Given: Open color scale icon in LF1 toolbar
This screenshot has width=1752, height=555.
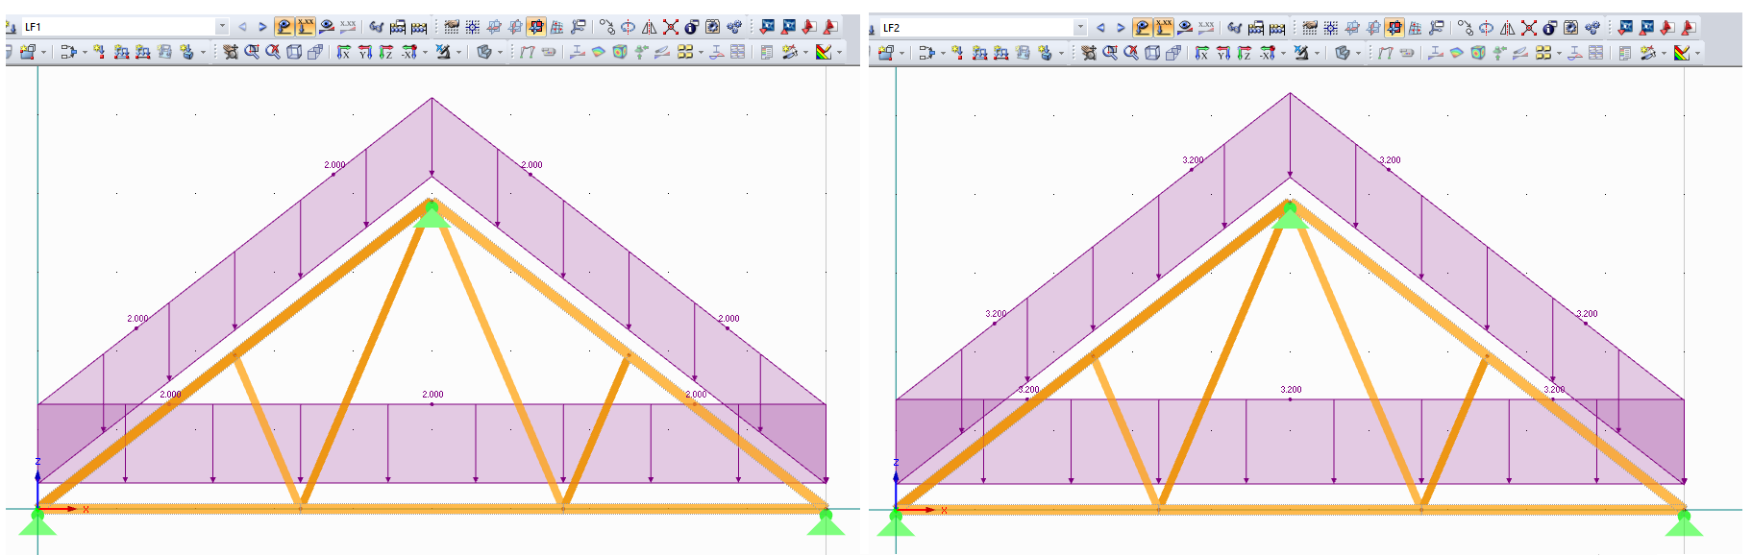Looking at the screenshot, I should click(x=823, y=52).
